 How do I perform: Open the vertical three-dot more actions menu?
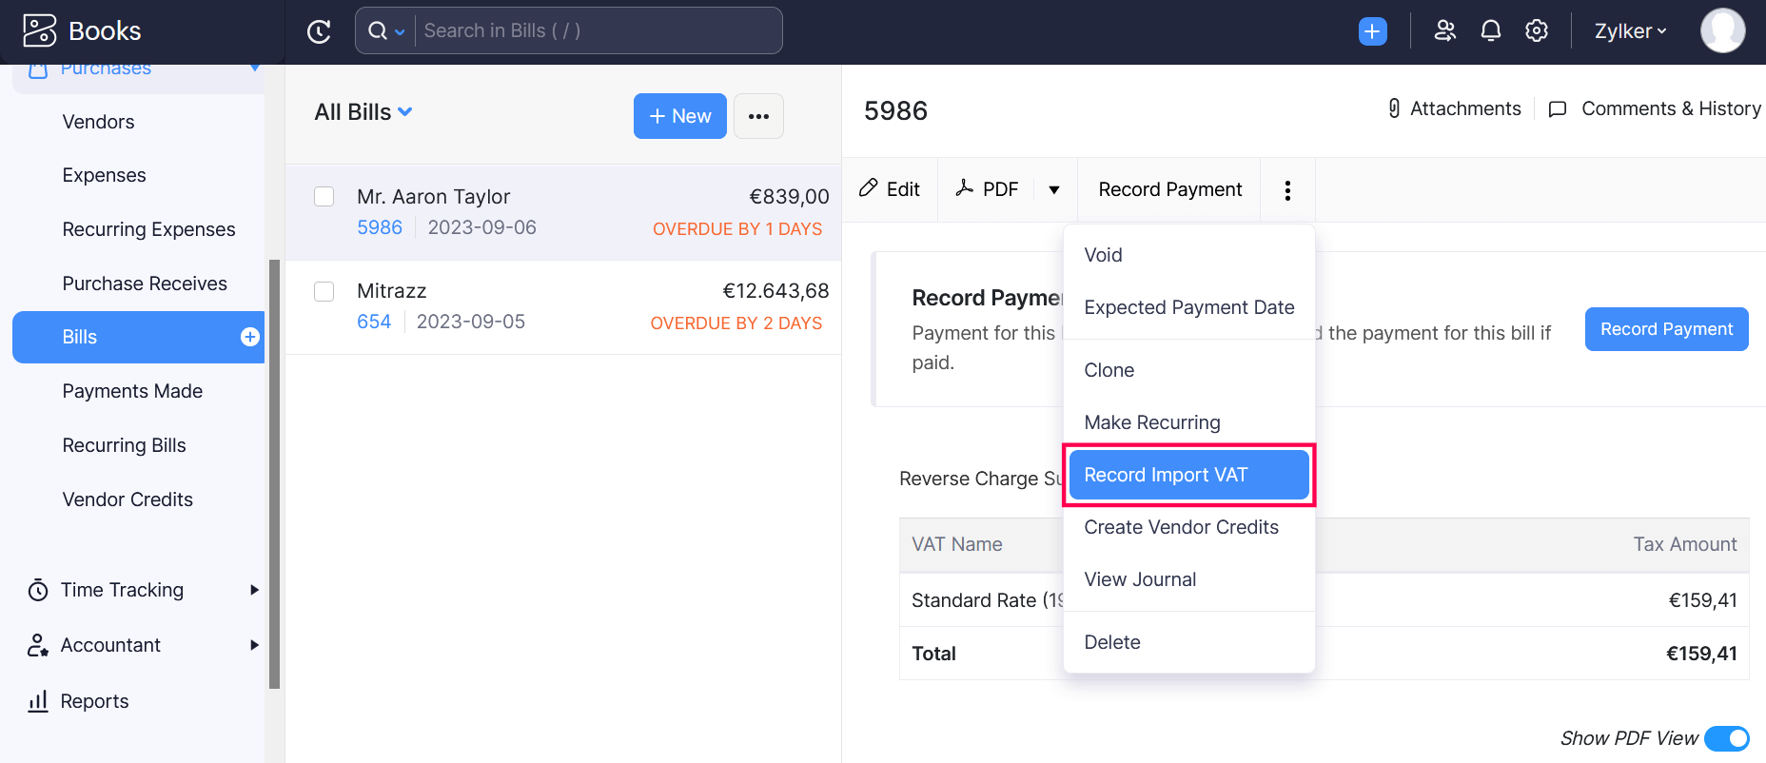pyautogui.click(x=1287, y=190)
